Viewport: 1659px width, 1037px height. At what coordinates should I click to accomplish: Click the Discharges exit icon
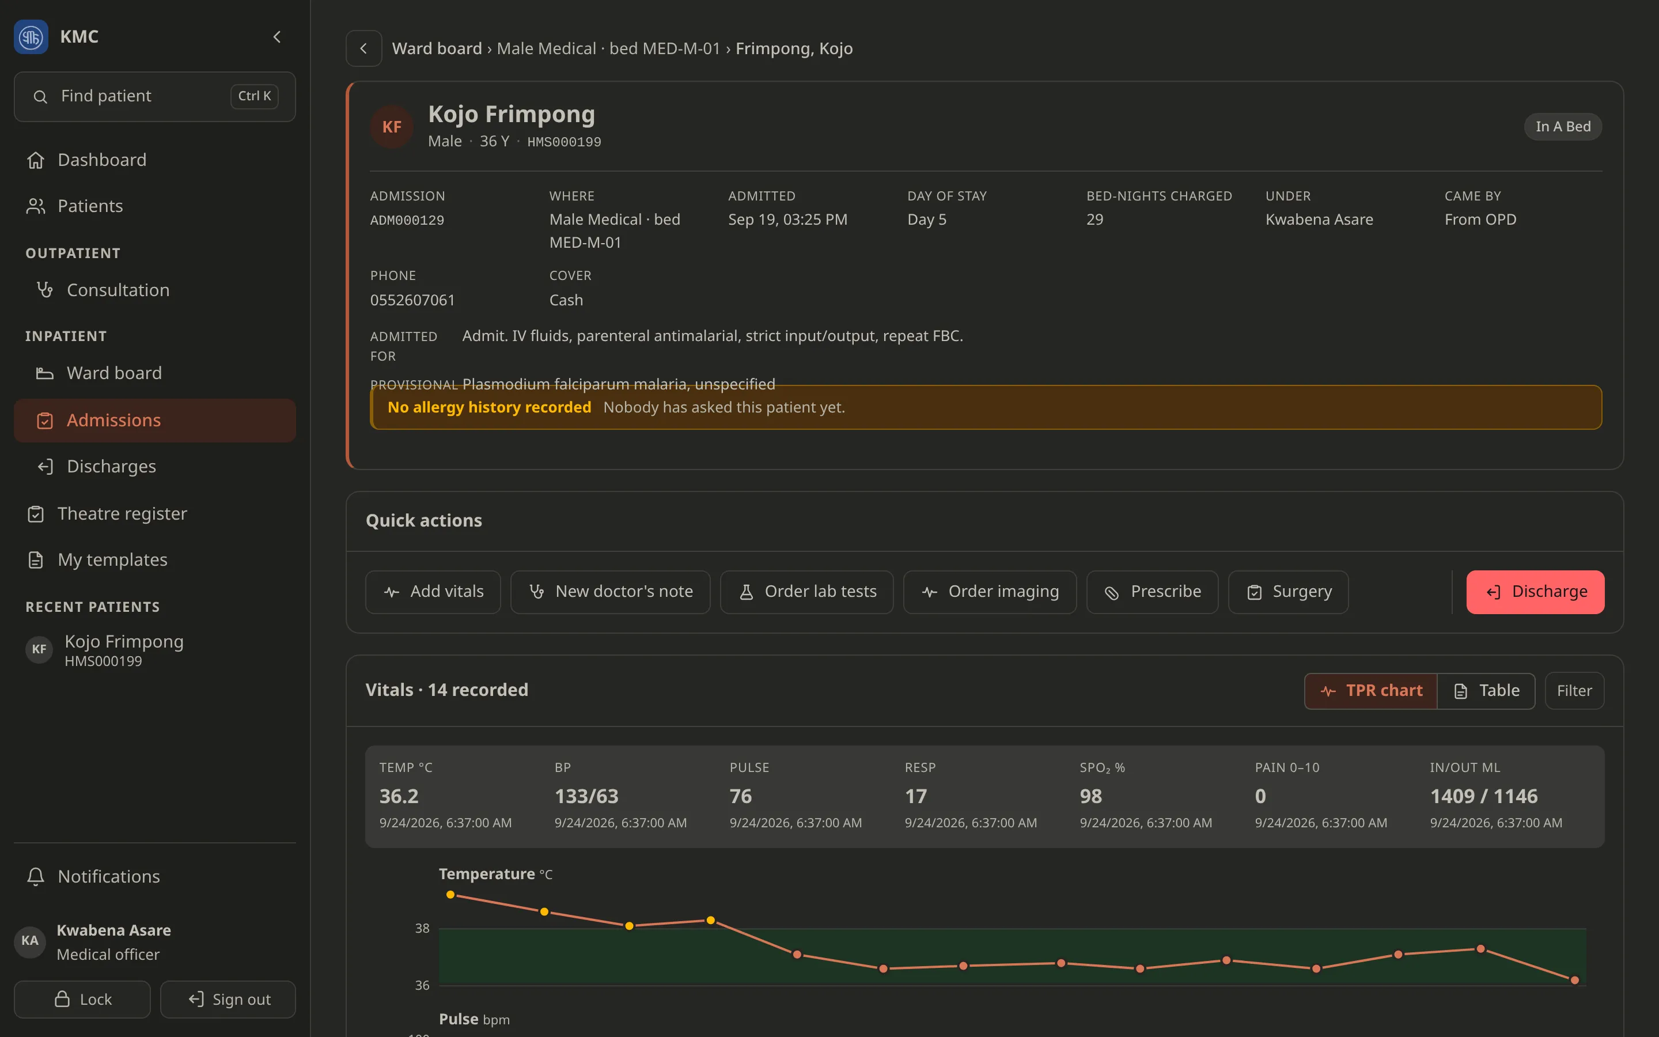click(46, 467)
